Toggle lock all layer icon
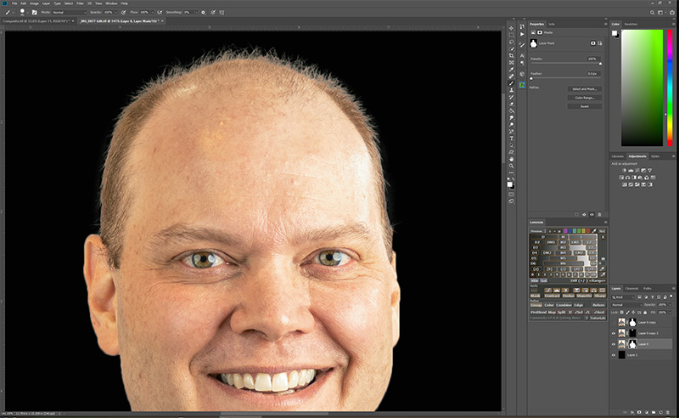Screen dimensions: 679x418 tap(645, 312)
